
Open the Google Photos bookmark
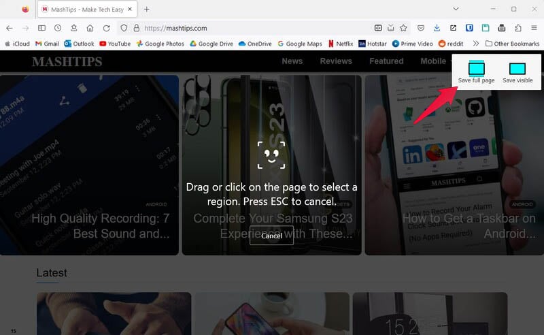click(160, 44)
